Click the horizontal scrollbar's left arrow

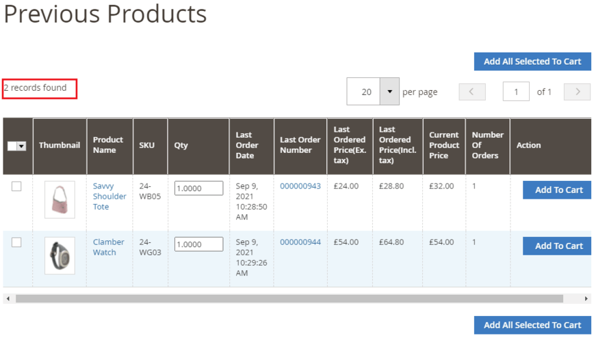[8, 299]
